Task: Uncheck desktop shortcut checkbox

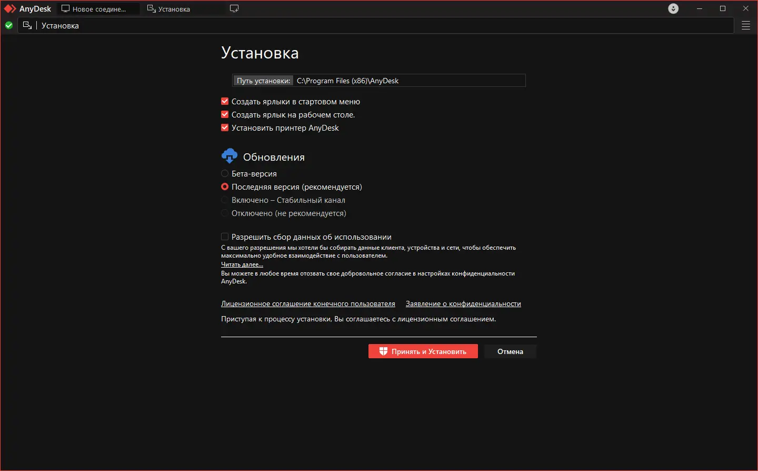Action: coord(225,114)
